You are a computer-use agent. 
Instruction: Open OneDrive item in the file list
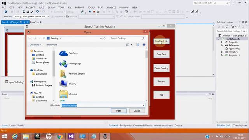(68, 53)
